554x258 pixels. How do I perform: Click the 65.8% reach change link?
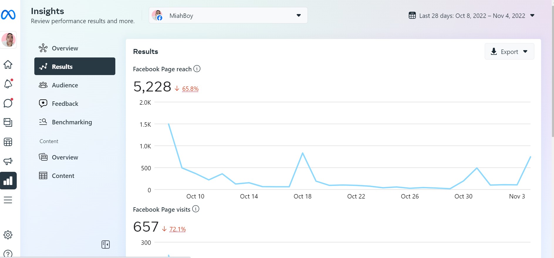[x=190, y=89]
